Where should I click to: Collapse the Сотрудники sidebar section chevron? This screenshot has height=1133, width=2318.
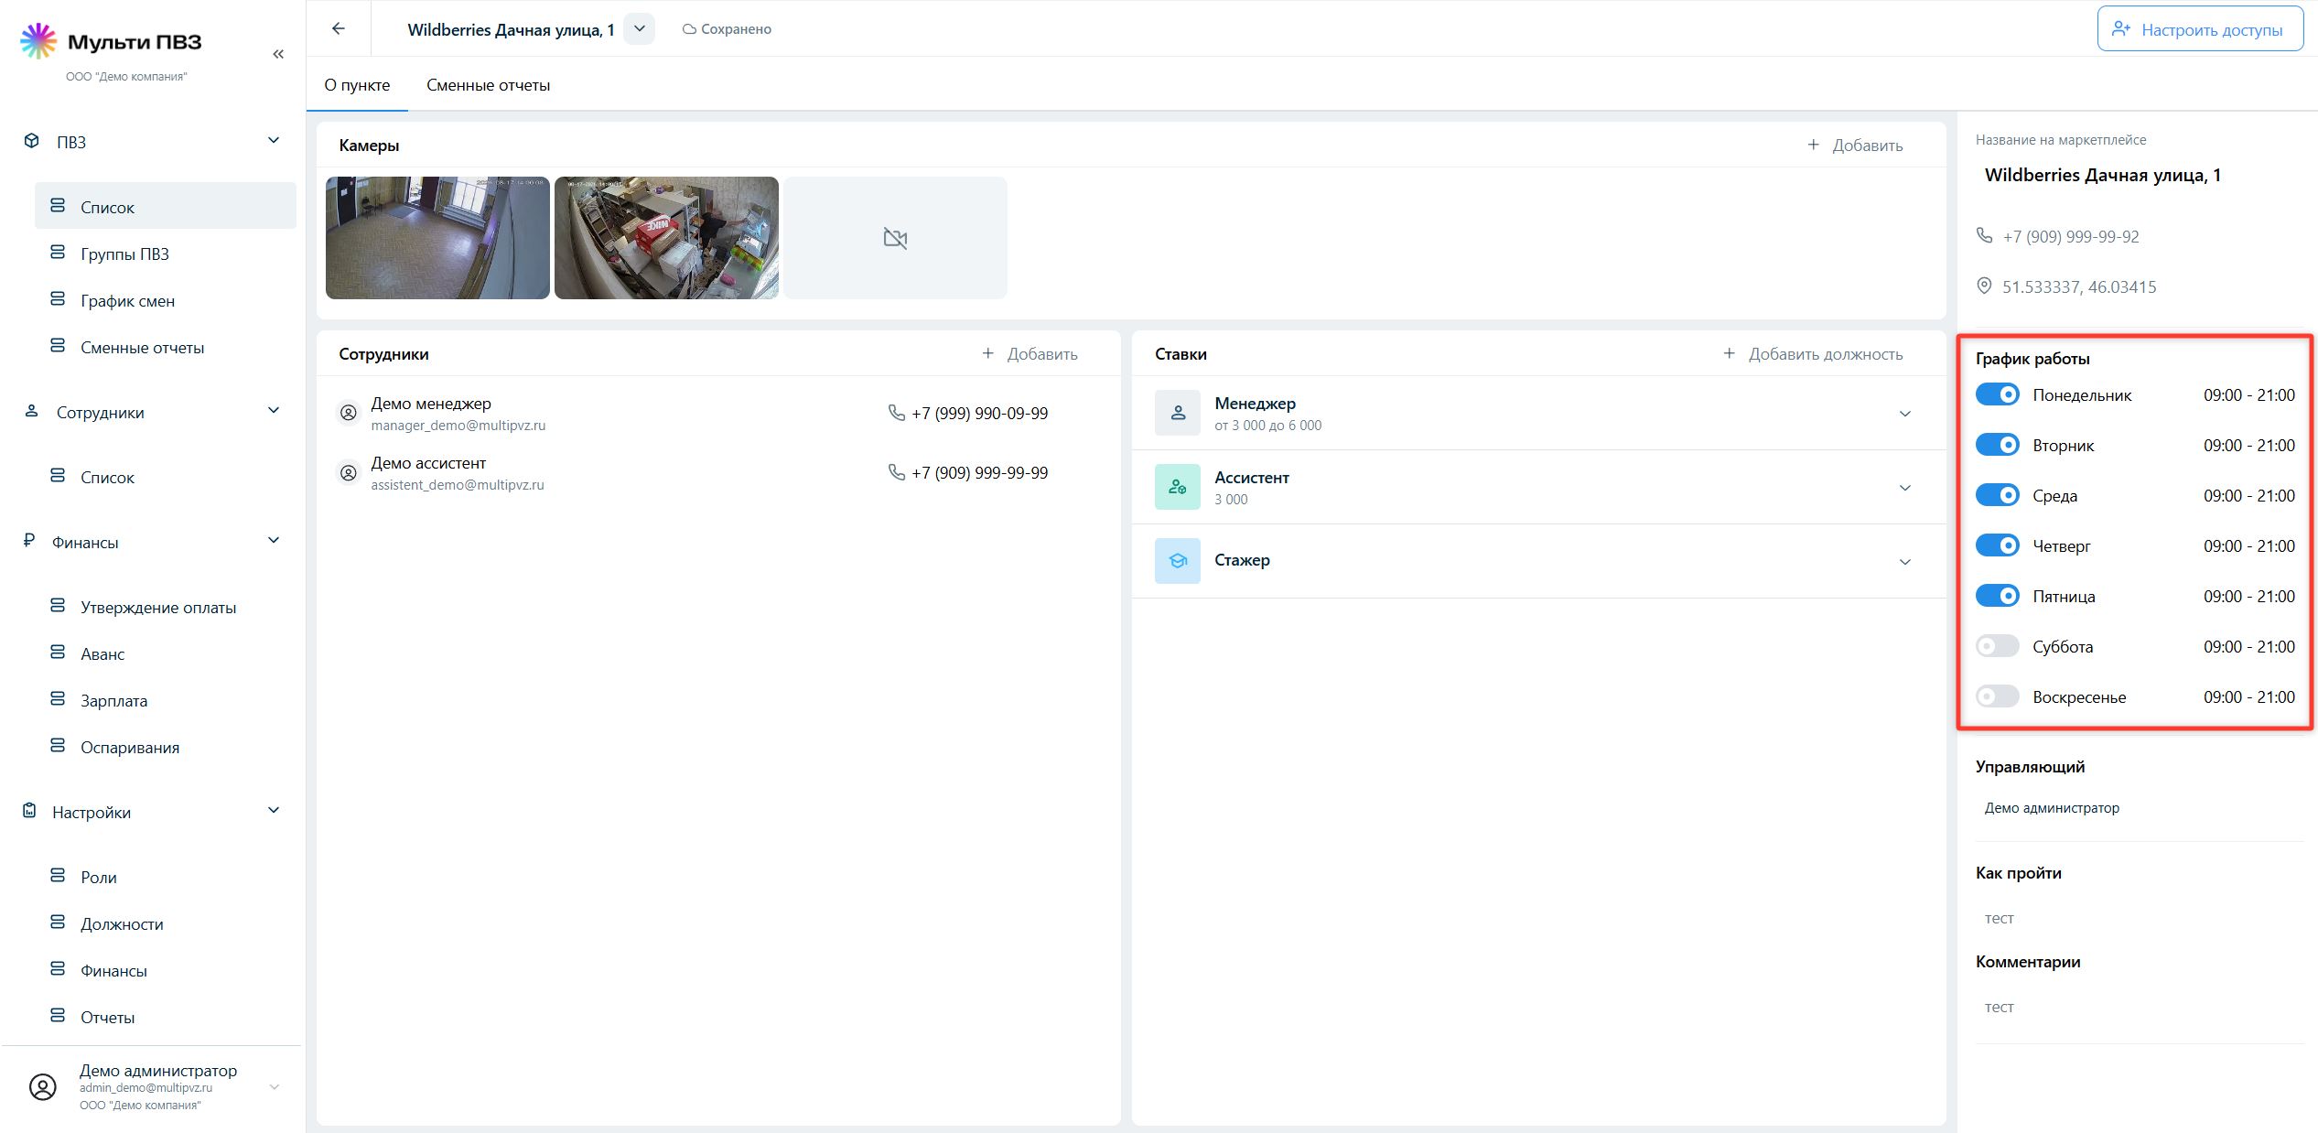273,410
